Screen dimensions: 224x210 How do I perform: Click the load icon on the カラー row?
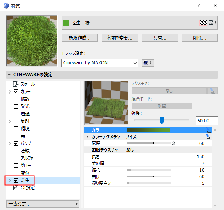point(209,130)
